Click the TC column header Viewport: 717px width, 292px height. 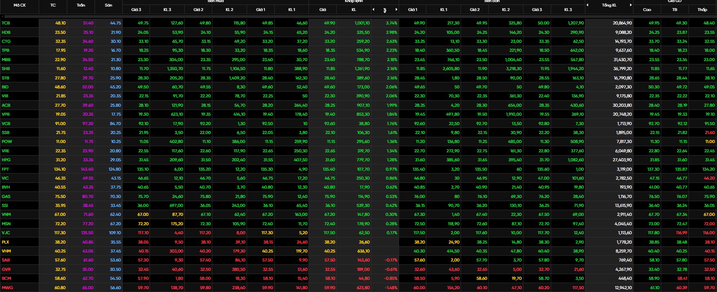53,5
